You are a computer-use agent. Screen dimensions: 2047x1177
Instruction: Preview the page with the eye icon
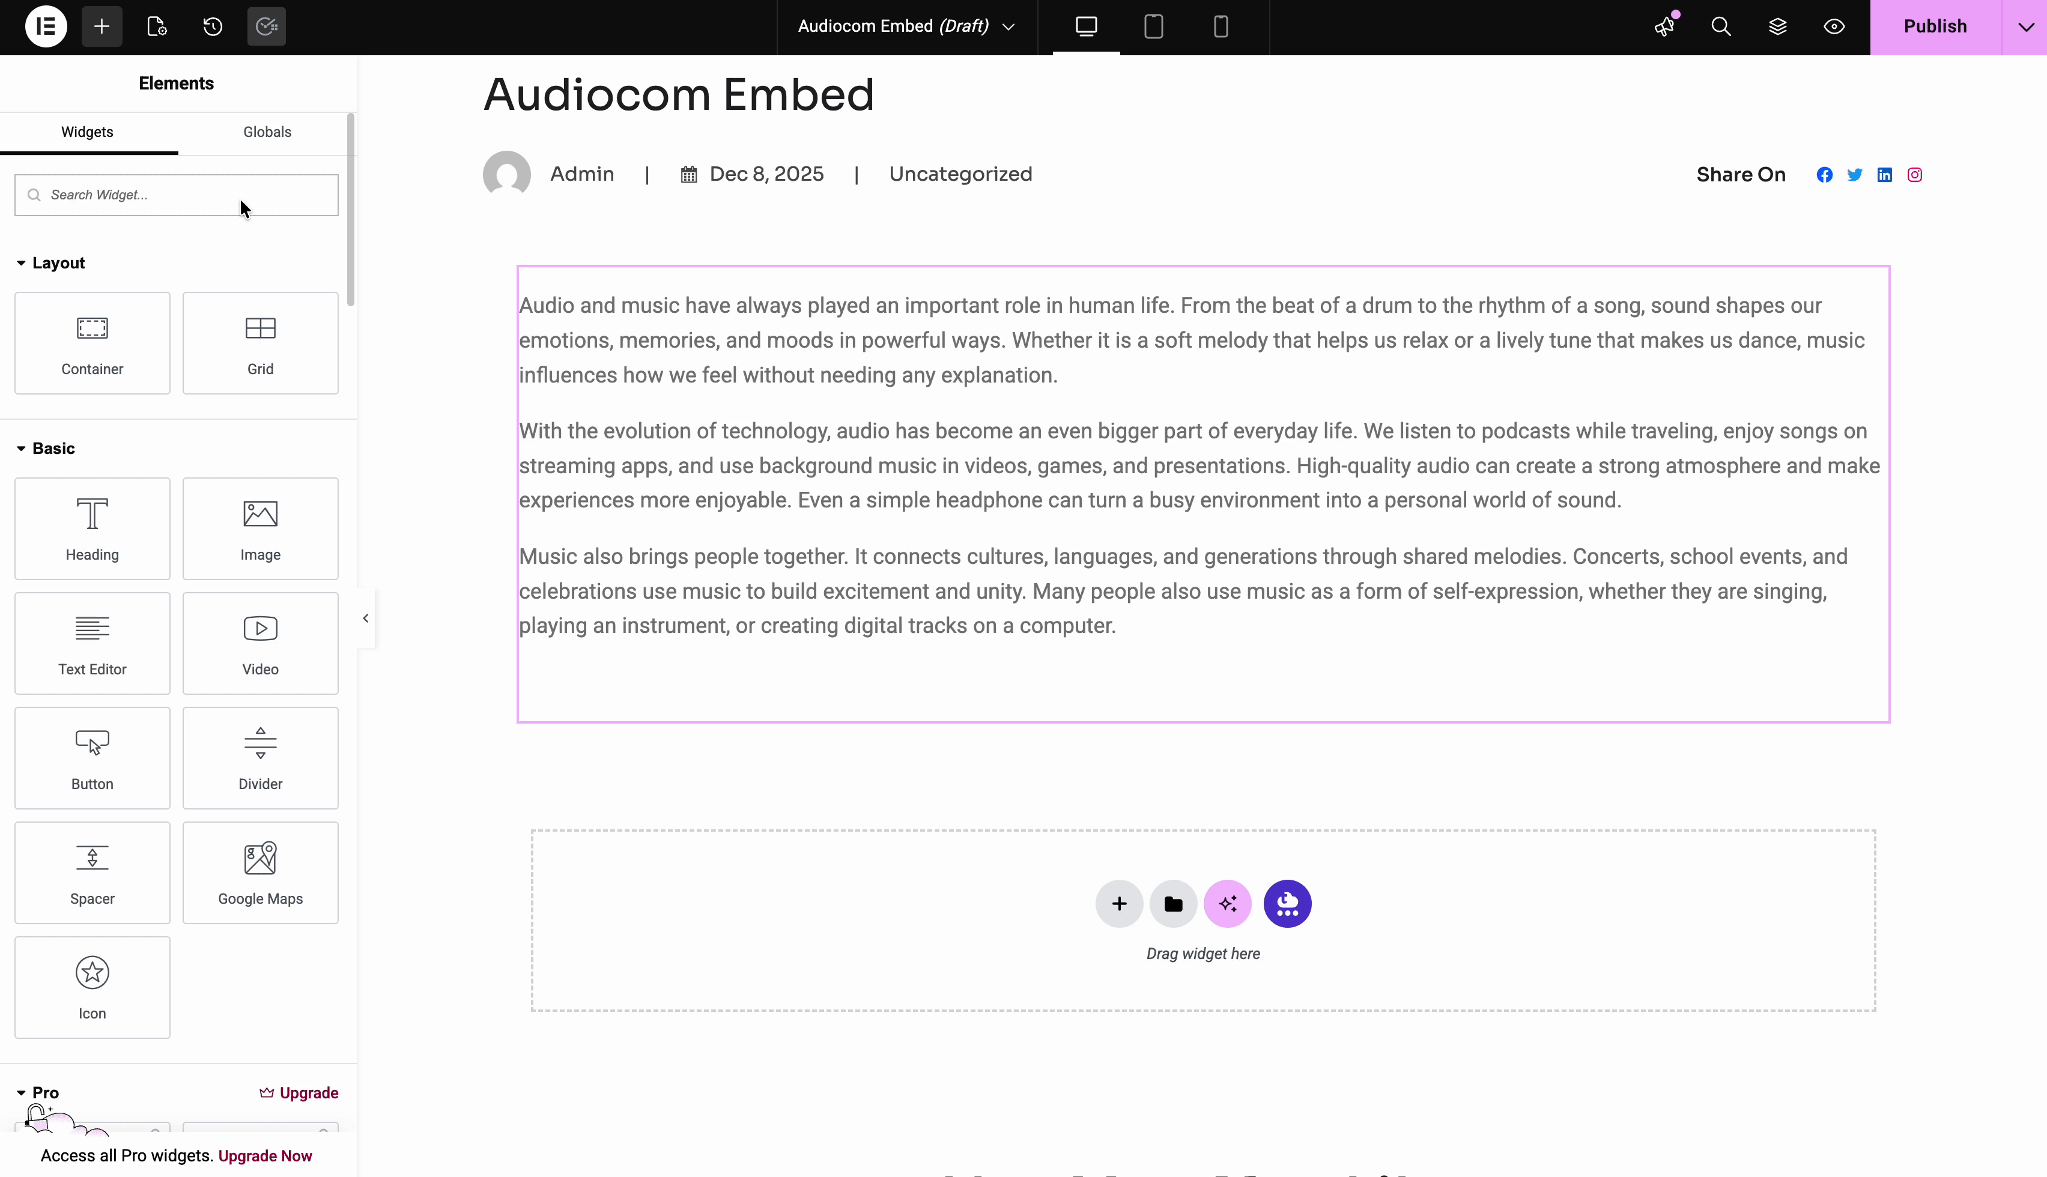coord(1834,26)
